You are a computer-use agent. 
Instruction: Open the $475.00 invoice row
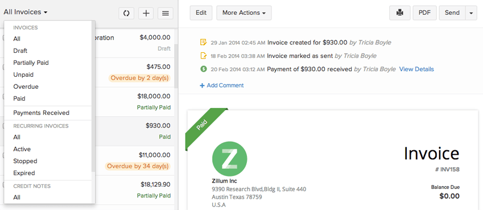pyautogui.click(x=134, y=72)
